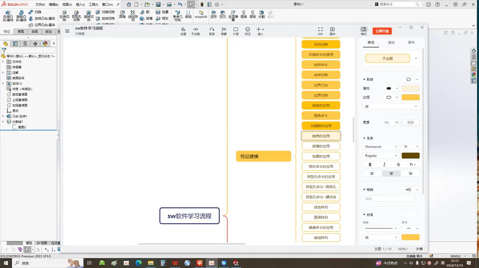This screenshot has width=479, height=268.
Task: Open the border thickness 细 dropdown
Action: click(x=391, y=106)
